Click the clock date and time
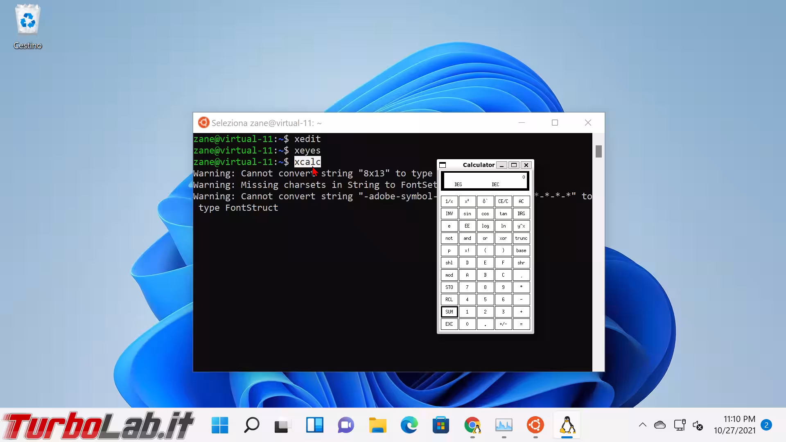The height and width of the screenshot is (442, 786). tap(734, 425)
